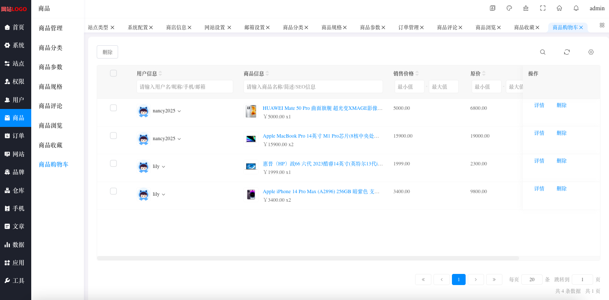Open 详情 for the HUAWEI Mate 50 Pro row
Viewport: 609px width, 300px height.
539,105
